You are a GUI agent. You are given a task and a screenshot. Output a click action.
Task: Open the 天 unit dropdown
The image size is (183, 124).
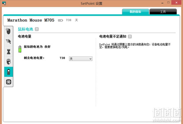pos(81,59)
